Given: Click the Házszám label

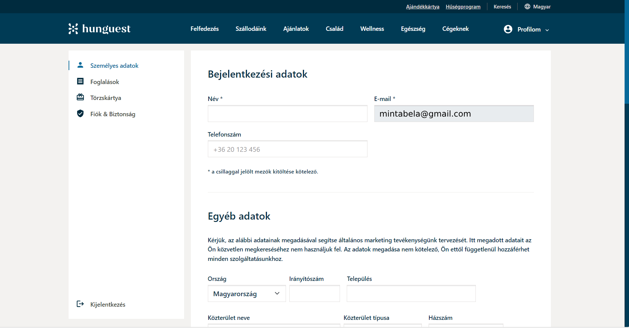Looking at the screenshot, I should tap(440, 317).
